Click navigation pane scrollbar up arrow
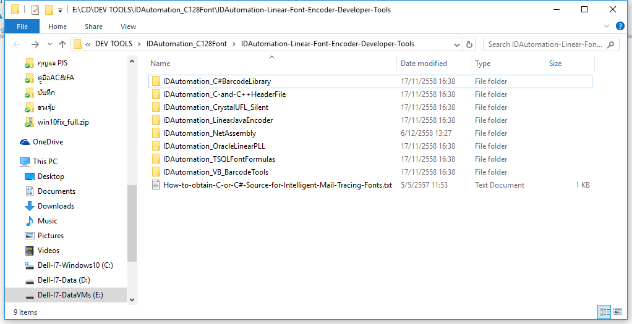This screenshot has width=632, height=324. pyautogui.click(x=132, y=61)
